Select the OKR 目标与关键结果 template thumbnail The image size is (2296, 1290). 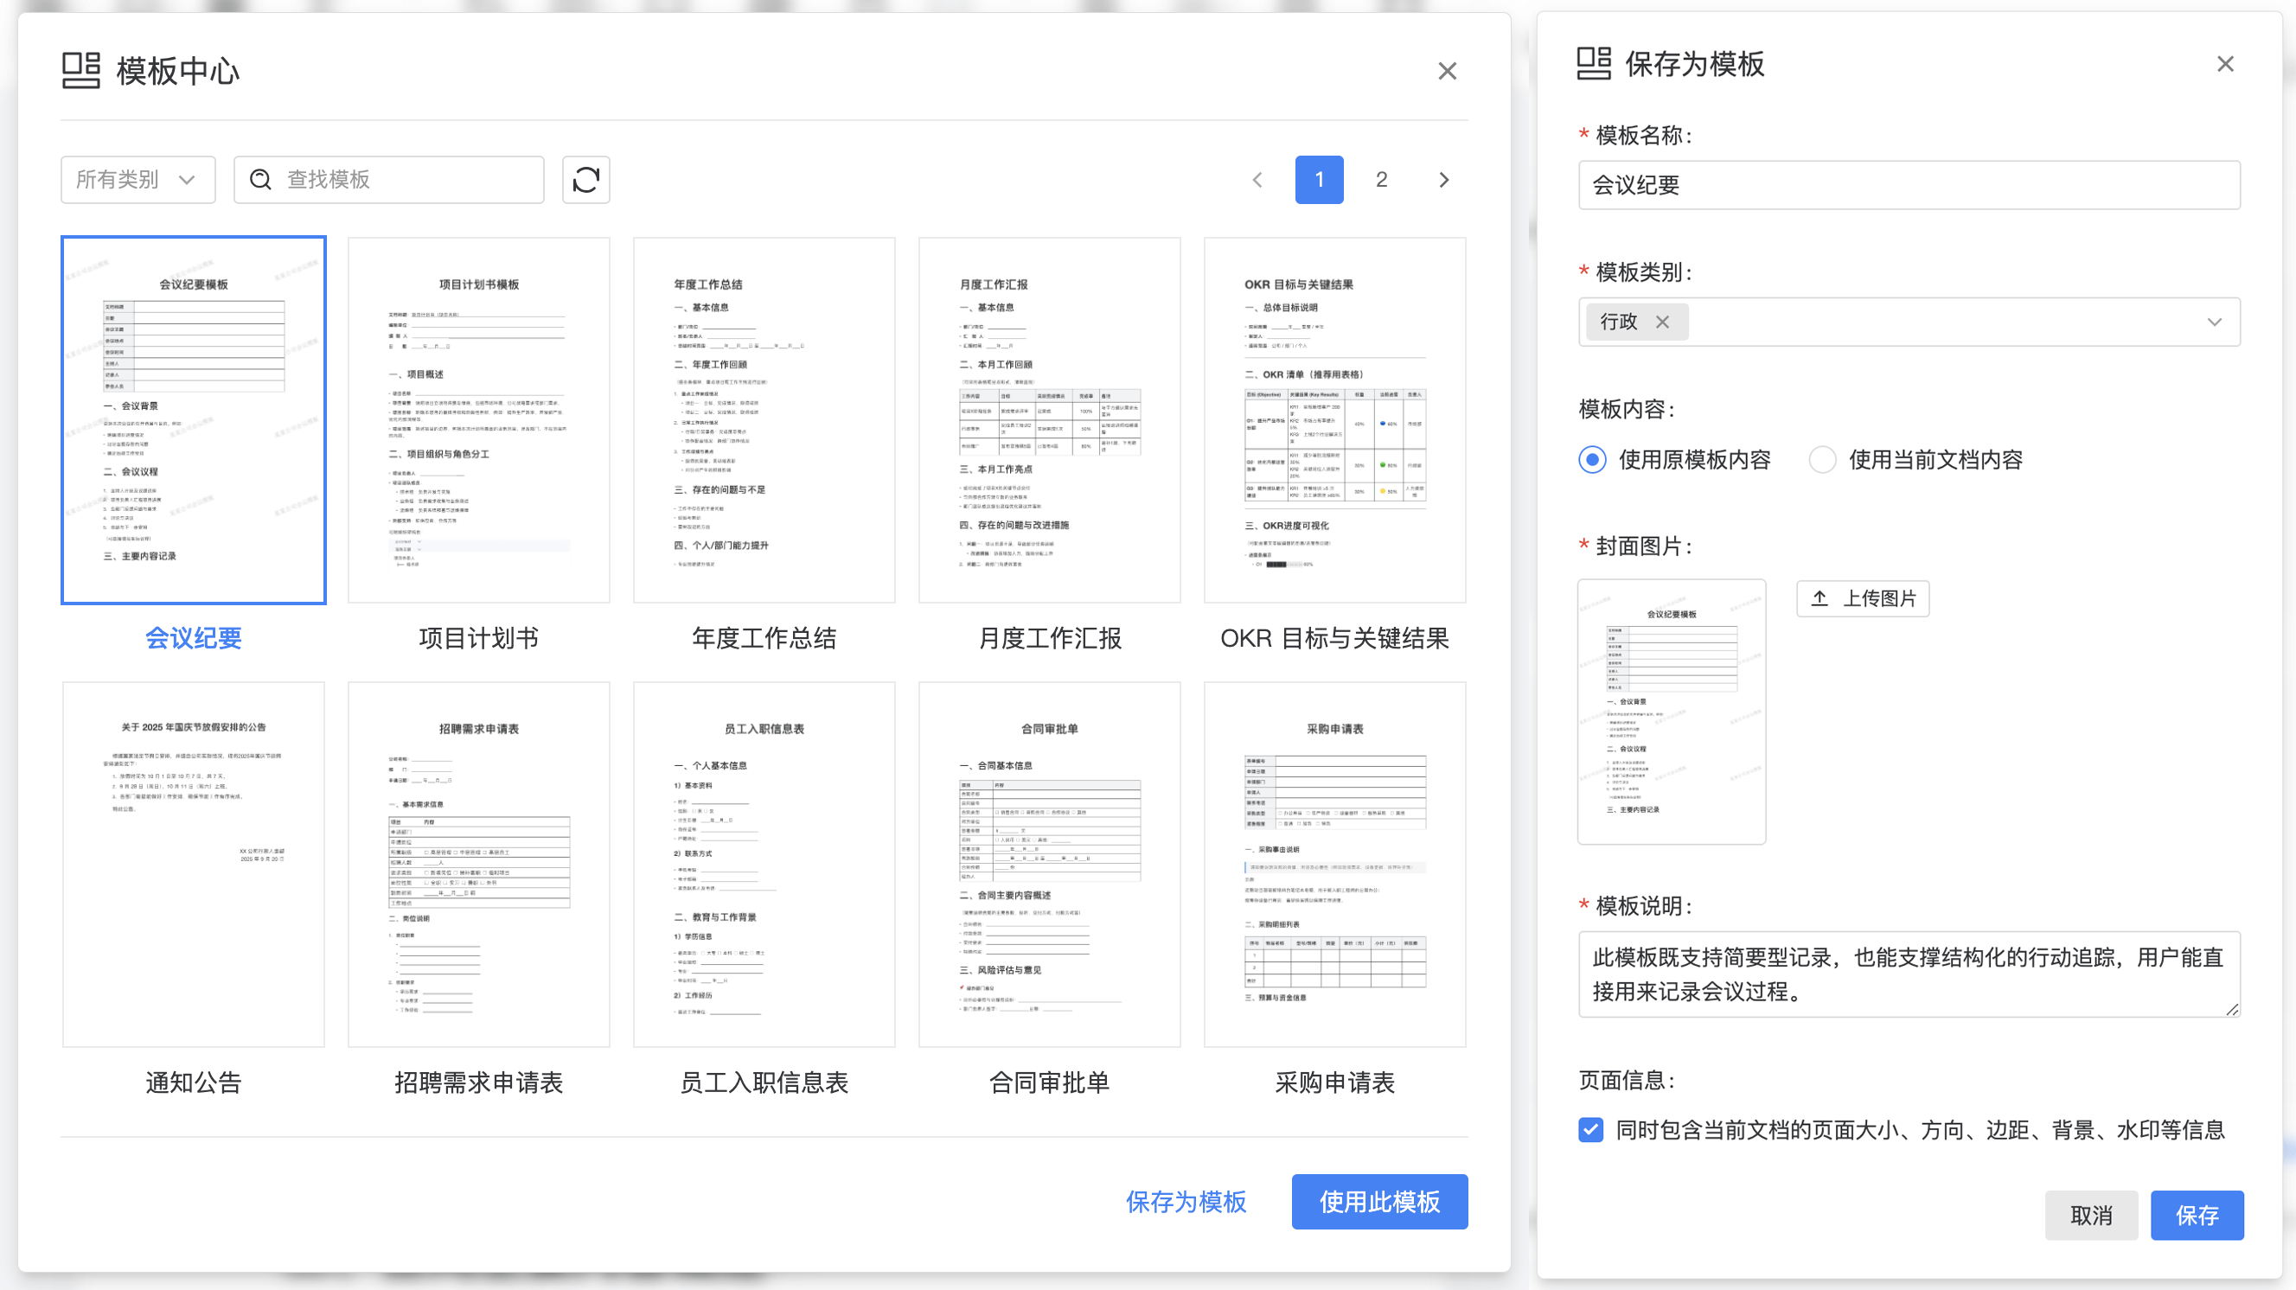(1334, 420)
